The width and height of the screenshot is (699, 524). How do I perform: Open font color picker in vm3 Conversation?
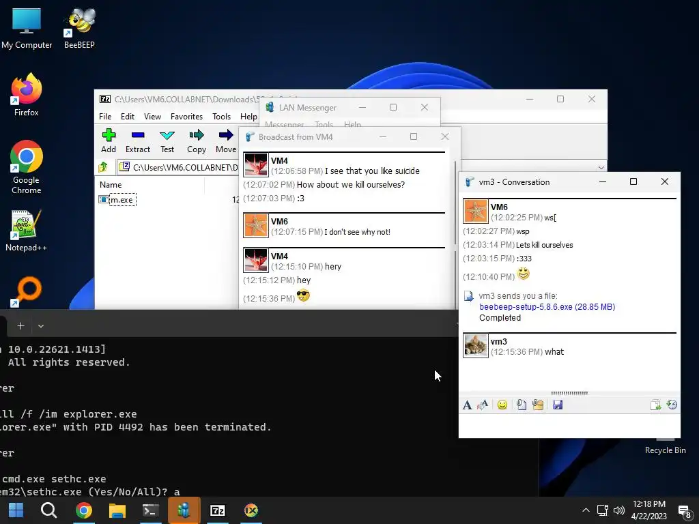point(483,405)
